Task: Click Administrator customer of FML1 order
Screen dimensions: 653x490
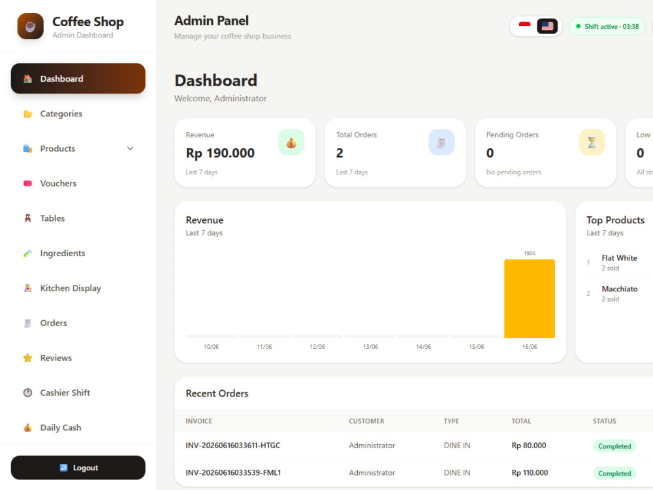Action: [372, 472]
